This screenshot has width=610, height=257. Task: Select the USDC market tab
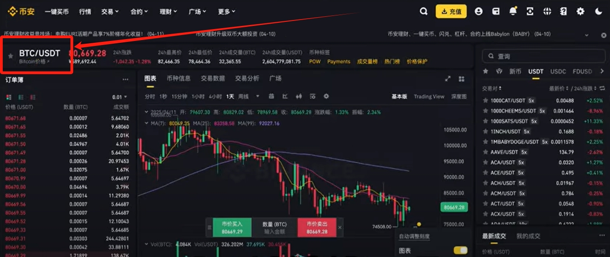point(558,71)
